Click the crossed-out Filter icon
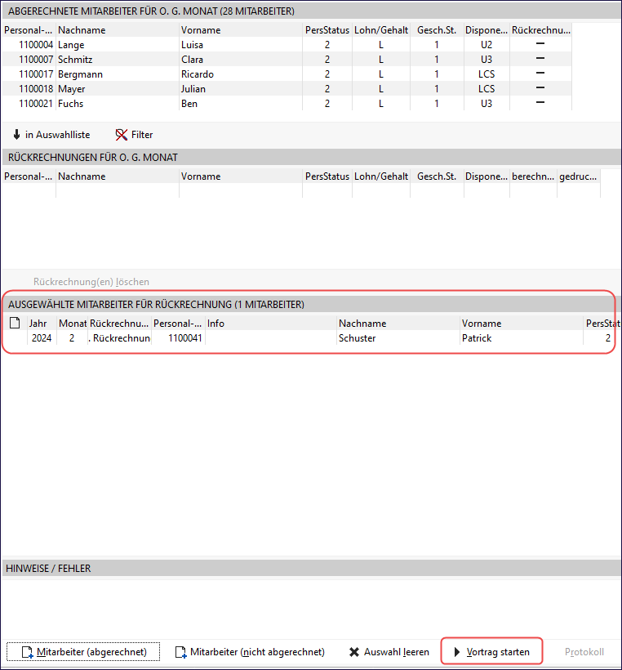Screen dimensions: 622x670 click(122, 135)
